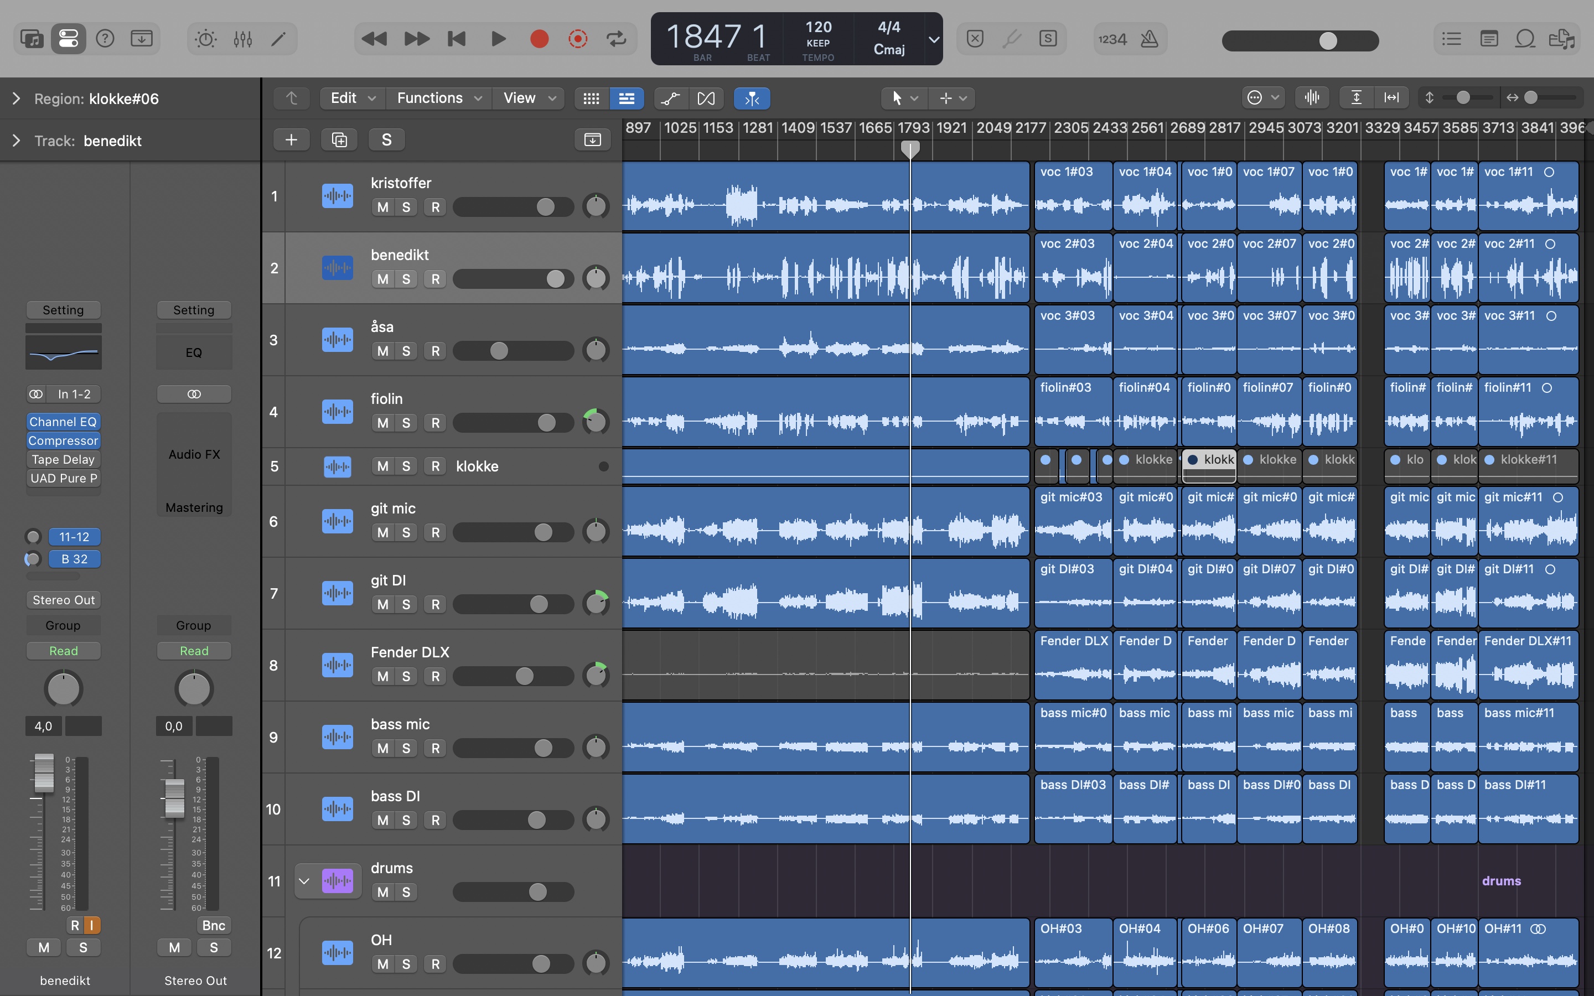Viewport: 1594px width, 996px height.
Task: Click the Stereo Out output button
Action: 63,600
